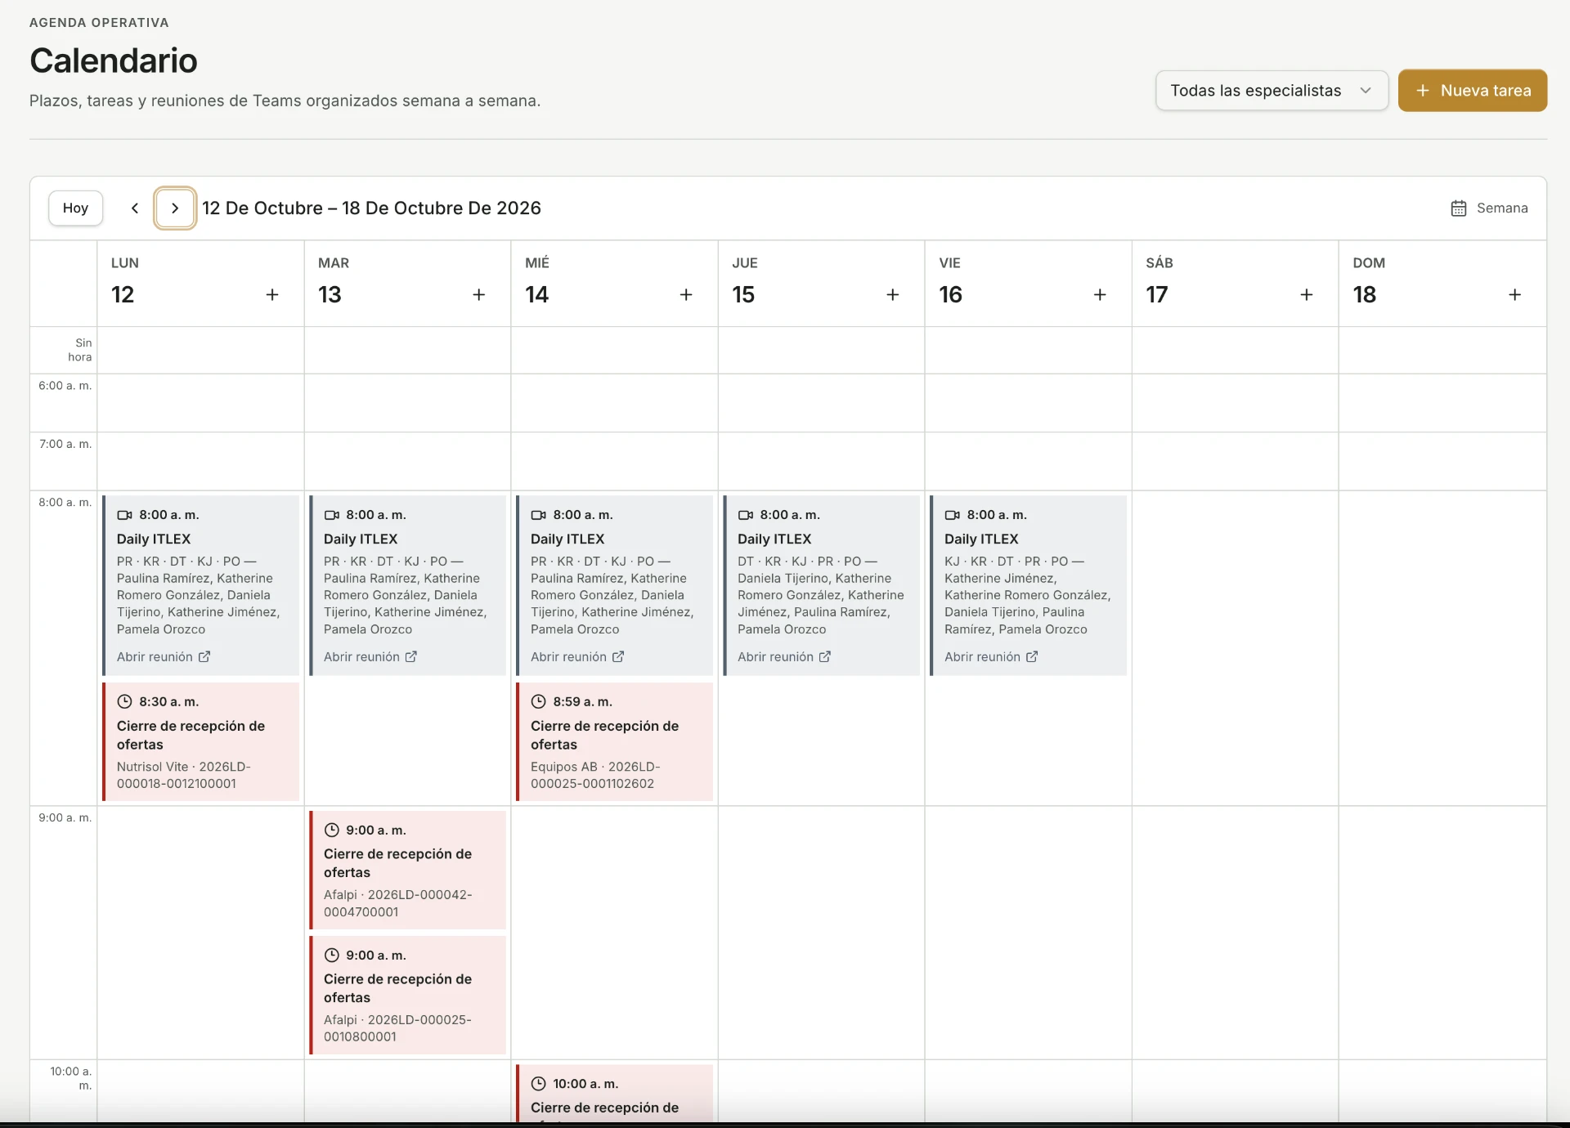This screenshot has height=1128, width=1570.
Task: Open Abrir reunión link on Wednesday 14
Action: pyautogui.click(x=577, y=656)
